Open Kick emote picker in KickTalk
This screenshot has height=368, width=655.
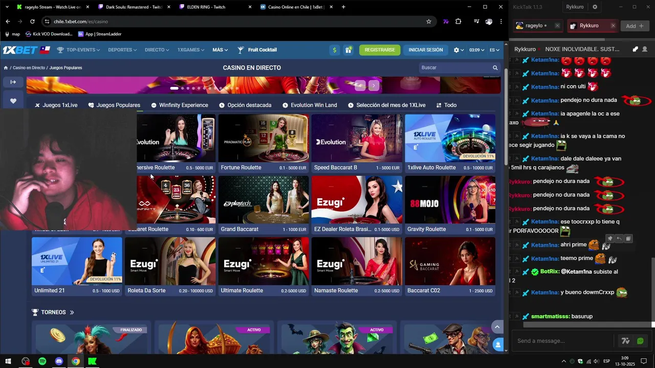[x=640, y=341]
